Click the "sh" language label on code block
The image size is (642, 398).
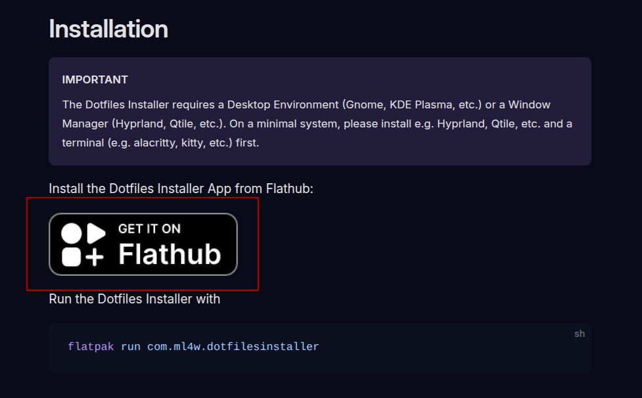579,334
